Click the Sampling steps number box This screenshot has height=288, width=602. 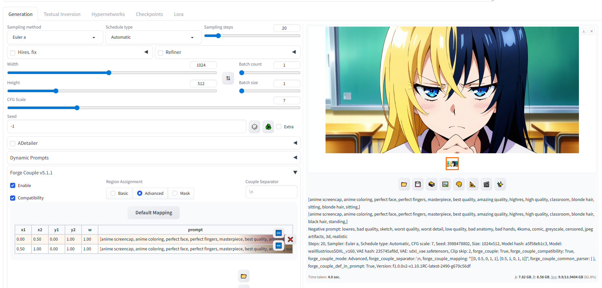(287, 28)
